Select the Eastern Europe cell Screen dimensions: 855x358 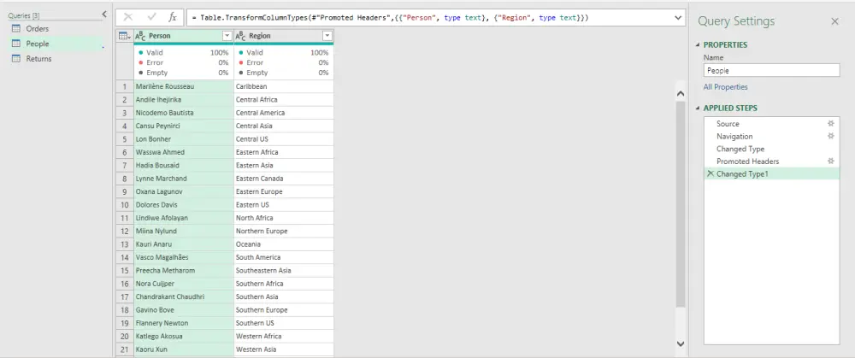click(x=284, y=191)
